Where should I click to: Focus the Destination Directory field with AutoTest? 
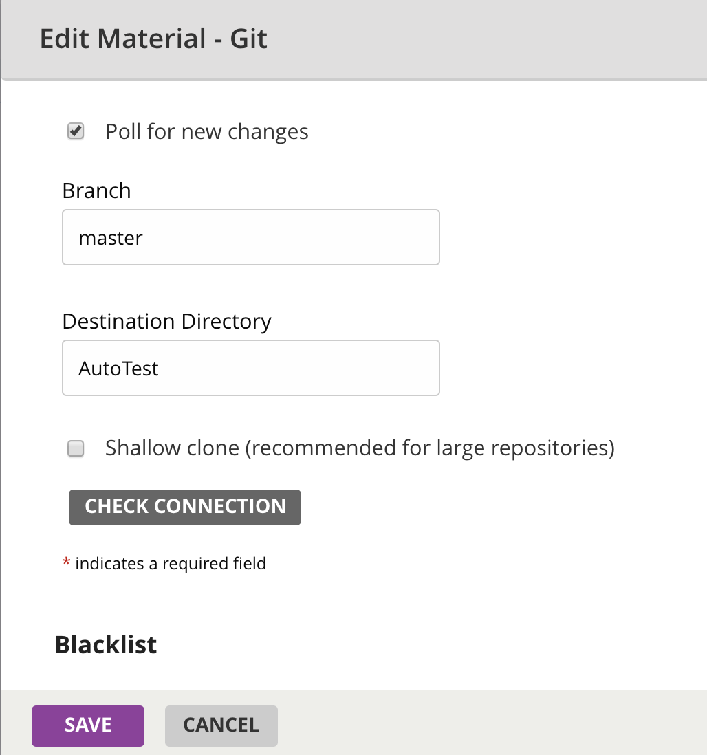click(x=250, y=368)
